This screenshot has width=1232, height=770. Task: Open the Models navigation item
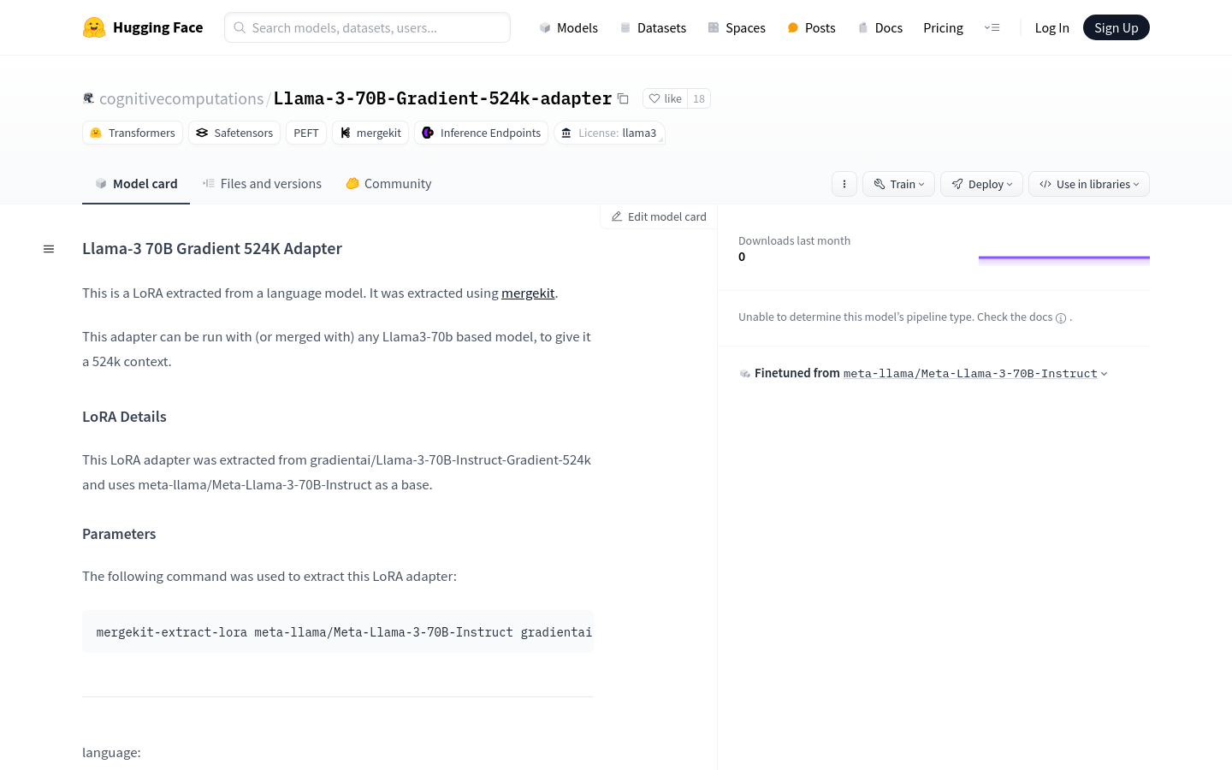click(568, 27)
